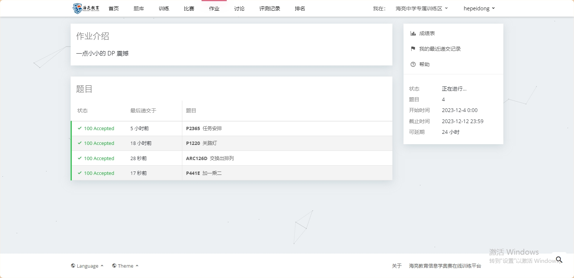The height and width of the screenshot is (278, 574).
Task: Click the globe icon beside Language
Action: [x=73, y=266]
